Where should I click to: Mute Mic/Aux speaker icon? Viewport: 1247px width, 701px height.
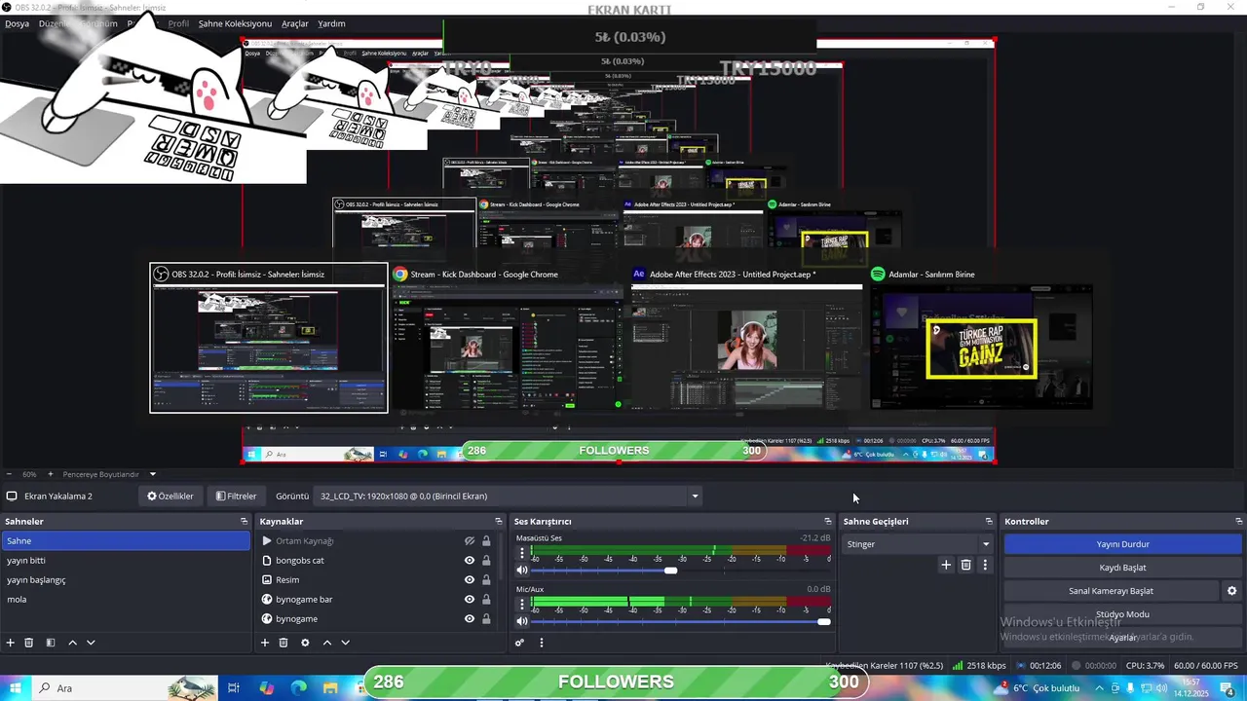[x=522, y=621]
